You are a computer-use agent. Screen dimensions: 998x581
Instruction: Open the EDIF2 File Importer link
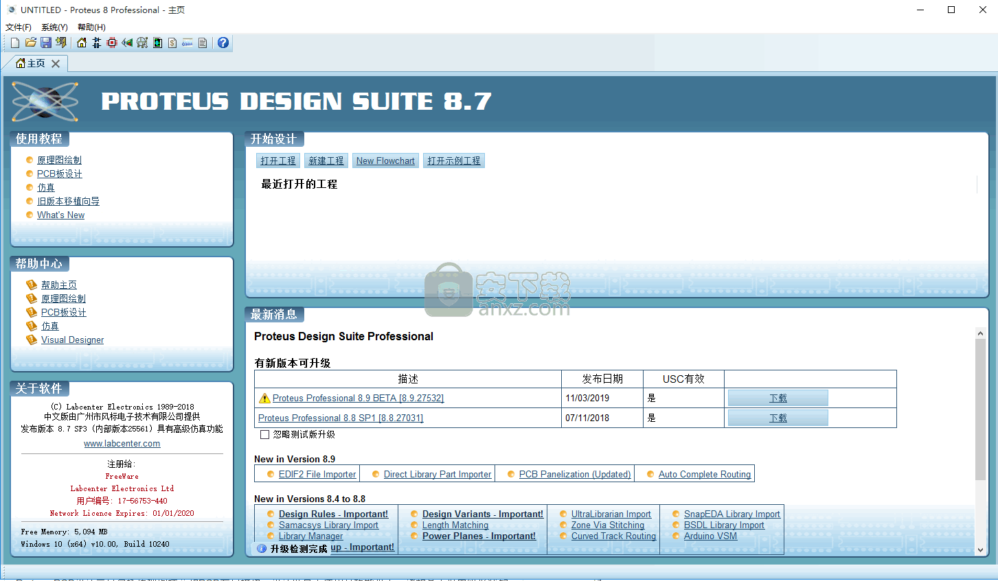click(x=317, y=474)
